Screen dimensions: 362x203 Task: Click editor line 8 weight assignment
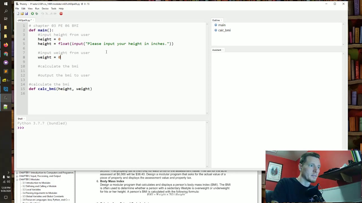(49, 57)
